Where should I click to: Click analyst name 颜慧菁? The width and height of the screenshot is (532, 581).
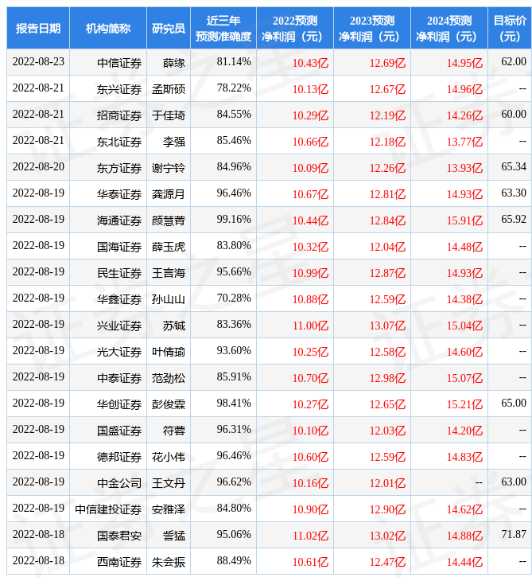169,220
